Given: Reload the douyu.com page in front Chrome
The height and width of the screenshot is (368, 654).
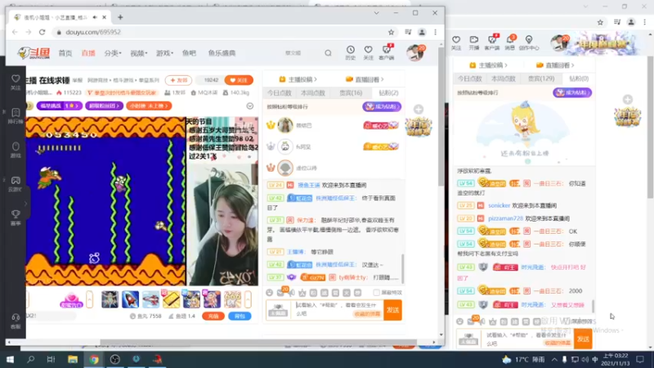Looking at the screenshot, I should pyautogui.click(x=43, y=32).
